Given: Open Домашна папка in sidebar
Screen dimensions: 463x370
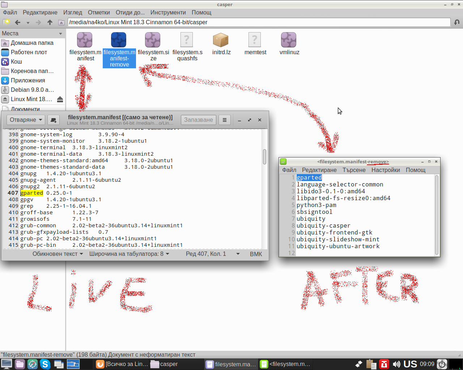Looking at the screenshot, I should pyautogui.click(x=33, y=43).
